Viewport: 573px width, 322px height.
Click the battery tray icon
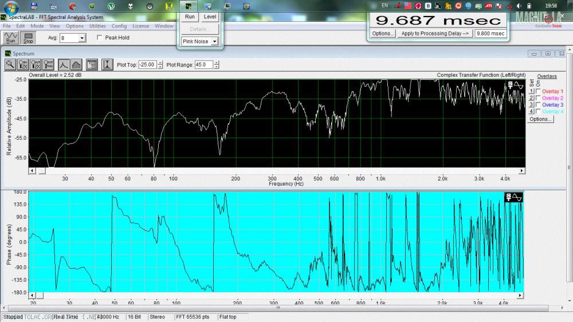(529, 6)
